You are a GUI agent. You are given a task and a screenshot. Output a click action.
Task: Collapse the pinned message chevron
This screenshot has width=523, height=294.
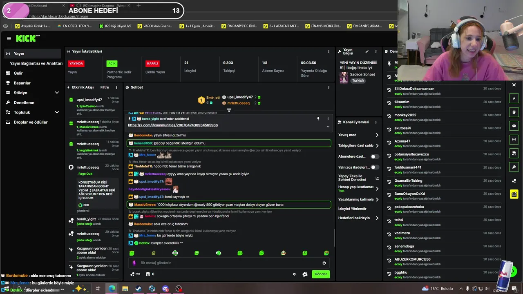(x=328, y=127)
